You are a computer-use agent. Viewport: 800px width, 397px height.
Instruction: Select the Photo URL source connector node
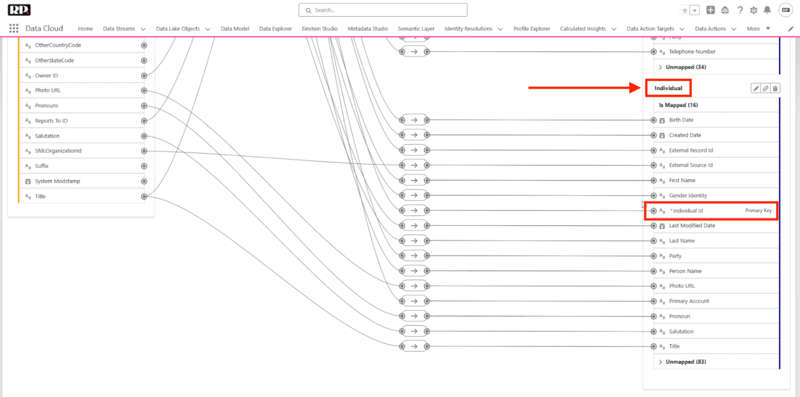[x=144, y=90]
